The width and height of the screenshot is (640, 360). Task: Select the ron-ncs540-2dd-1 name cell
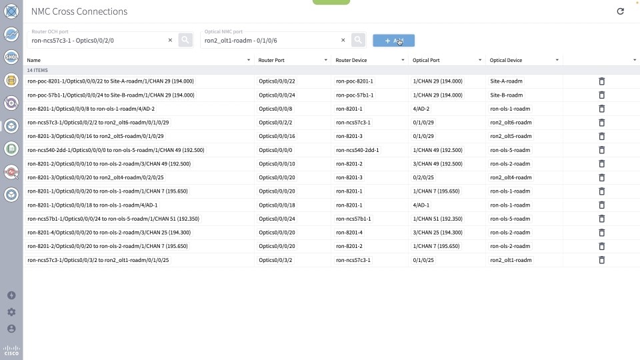(116, 150)
